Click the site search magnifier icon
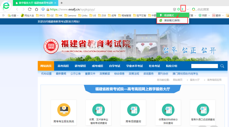Screen dimensions: 229x127 pyautogui.click(x=222, y=66)
